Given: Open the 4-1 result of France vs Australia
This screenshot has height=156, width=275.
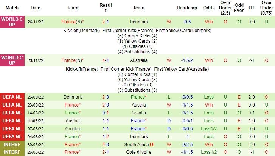Looking at the screenshot, I should (106, 60).
